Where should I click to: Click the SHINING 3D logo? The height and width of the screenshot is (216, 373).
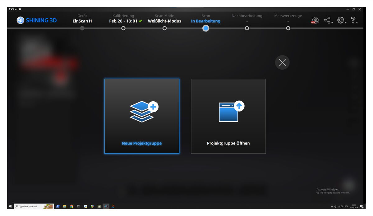(x=37, y=21)
